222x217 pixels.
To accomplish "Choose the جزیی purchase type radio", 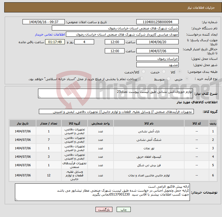I will (x=187, y=79).
